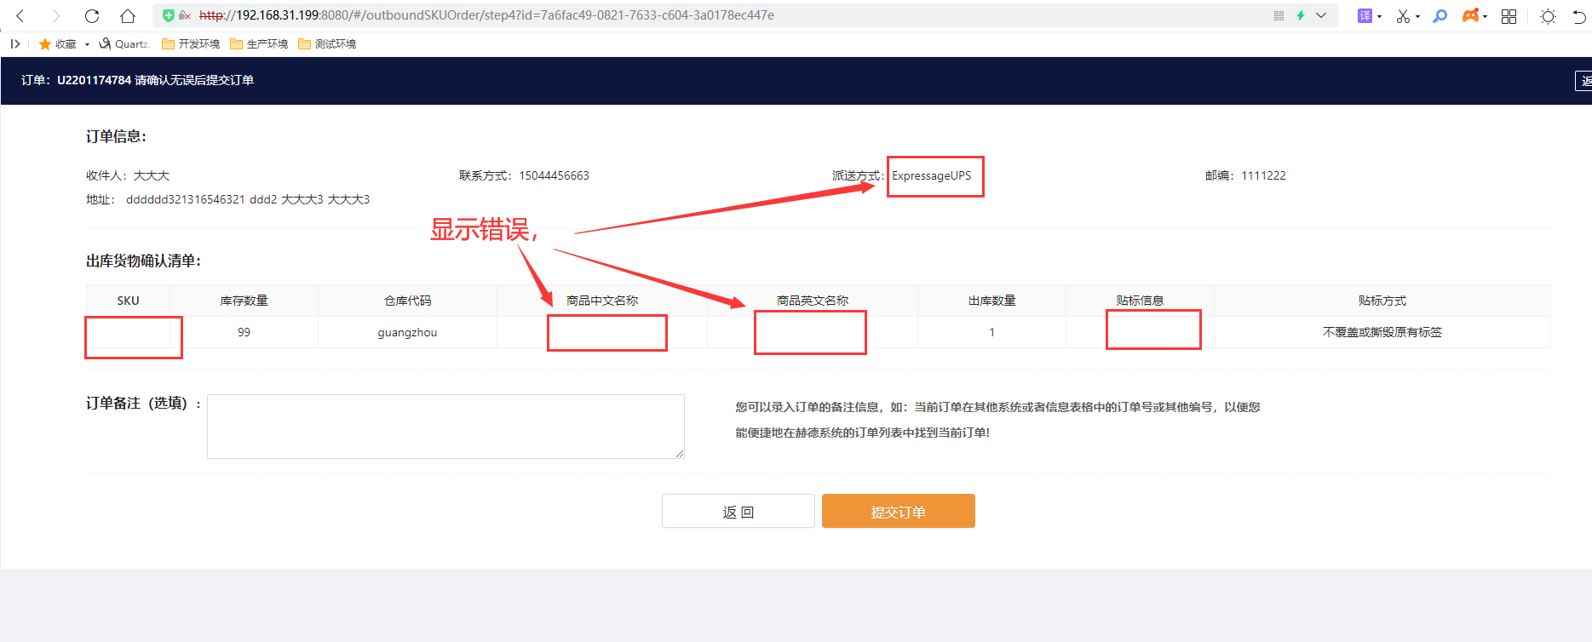1592x642 pixels.
Task: Click into the 订单备注 remarks text area
Action: (x=445, y=426)
